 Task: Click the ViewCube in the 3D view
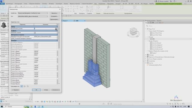coord(133,31)
